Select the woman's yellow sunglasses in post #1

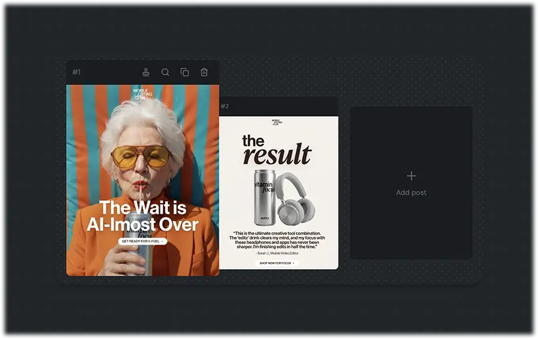tap(141, 157)
